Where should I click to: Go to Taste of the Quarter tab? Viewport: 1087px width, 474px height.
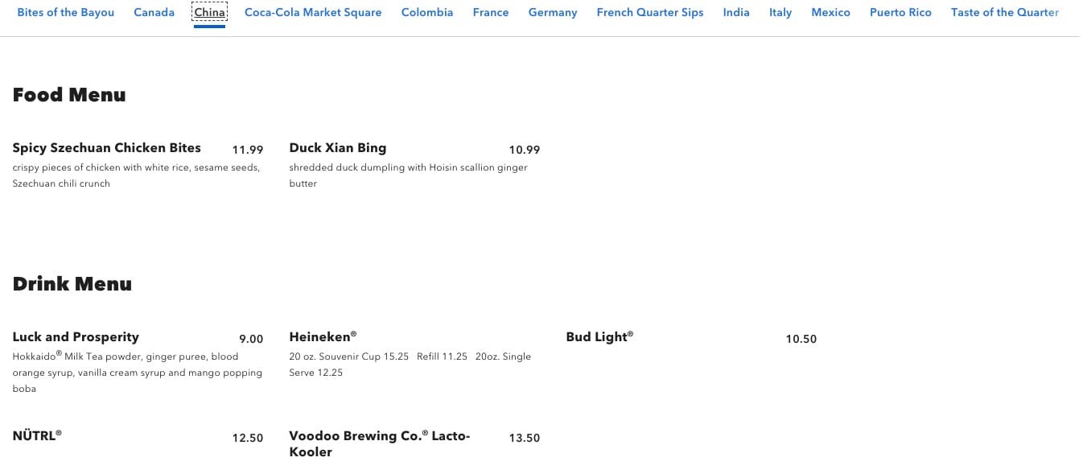tap(1004, 13)
